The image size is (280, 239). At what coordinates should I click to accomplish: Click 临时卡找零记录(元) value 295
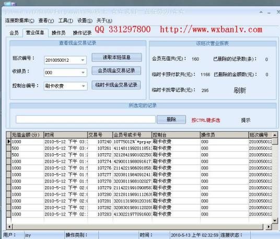[205, 90]
